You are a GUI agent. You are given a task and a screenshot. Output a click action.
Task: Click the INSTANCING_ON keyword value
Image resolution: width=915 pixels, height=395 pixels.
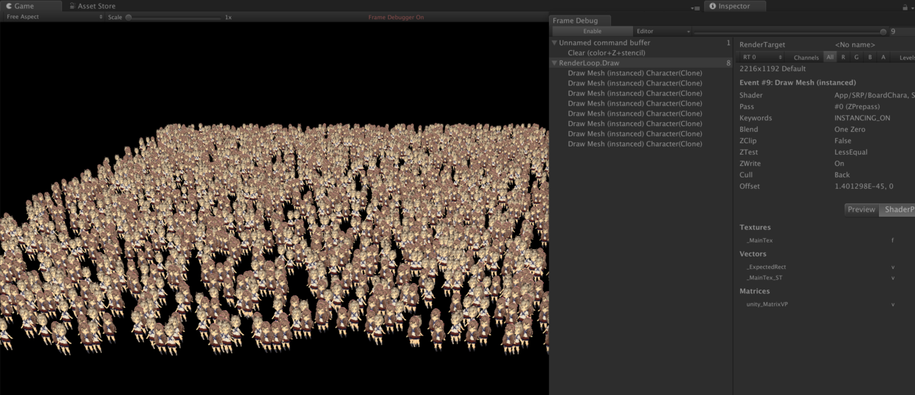[862, 118]
